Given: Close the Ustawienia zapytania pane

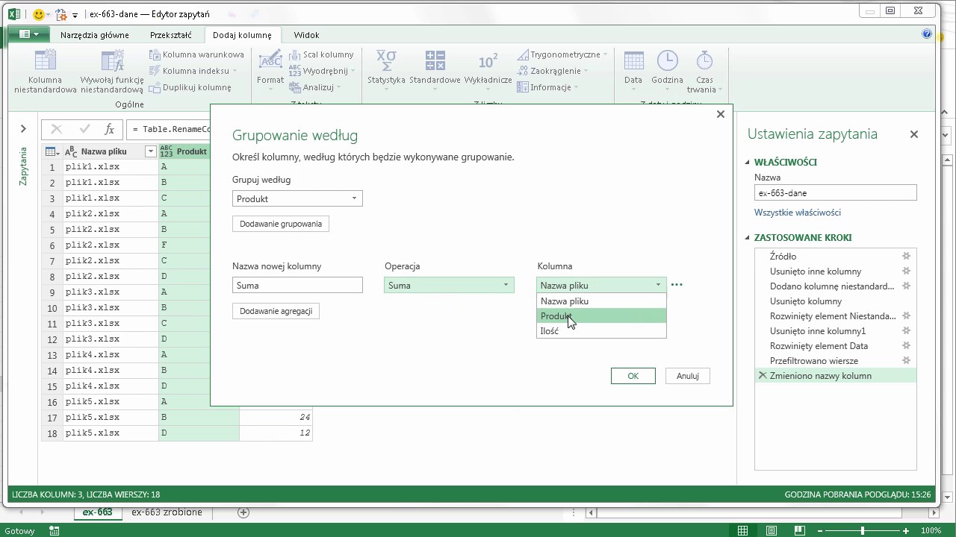Looking at the screenshot, I should (x=913, y=134).
